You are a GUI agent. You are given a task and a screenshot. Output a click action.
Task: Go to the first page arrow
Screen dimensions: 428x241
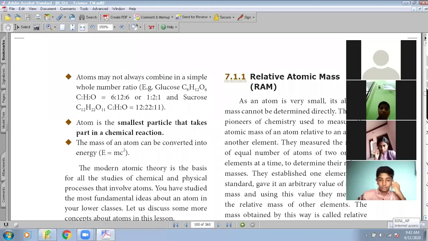tap(176, 225)
